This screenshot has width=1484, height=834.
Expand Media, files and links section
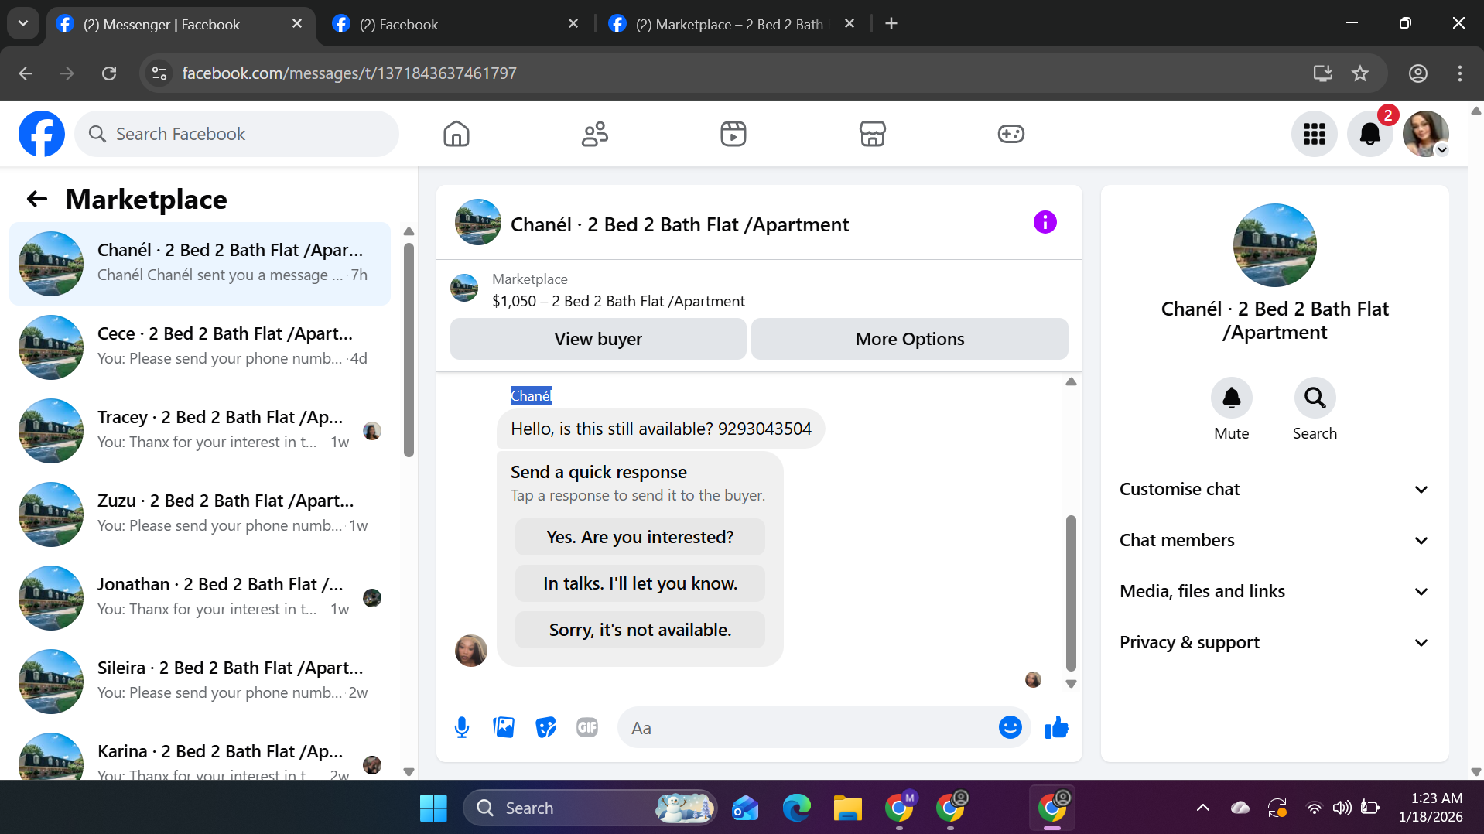(x=1274, y=591)
